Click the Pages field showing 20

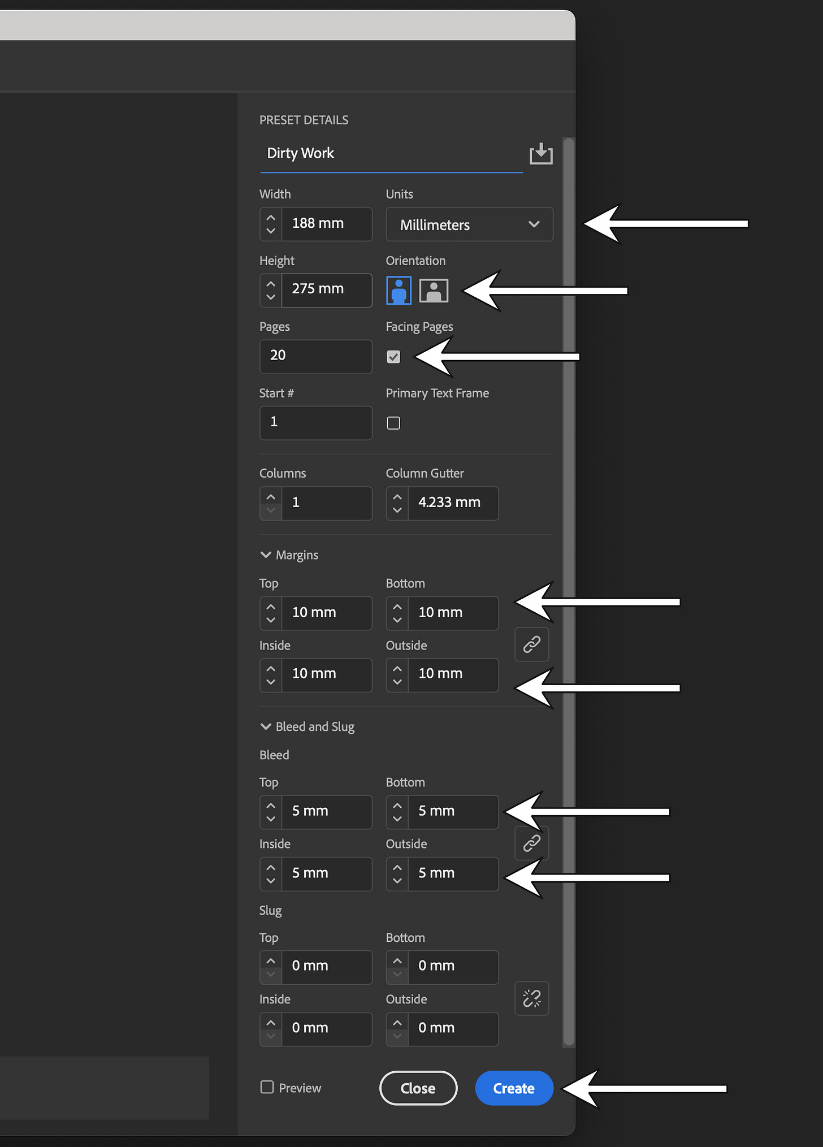316,356
